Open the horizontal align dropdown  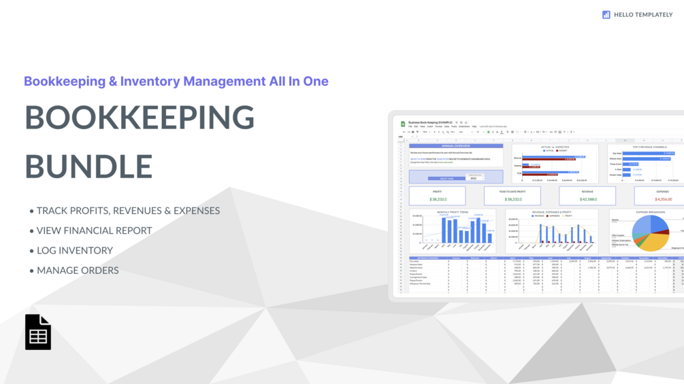pyautogui.click(x=527, y=132)
